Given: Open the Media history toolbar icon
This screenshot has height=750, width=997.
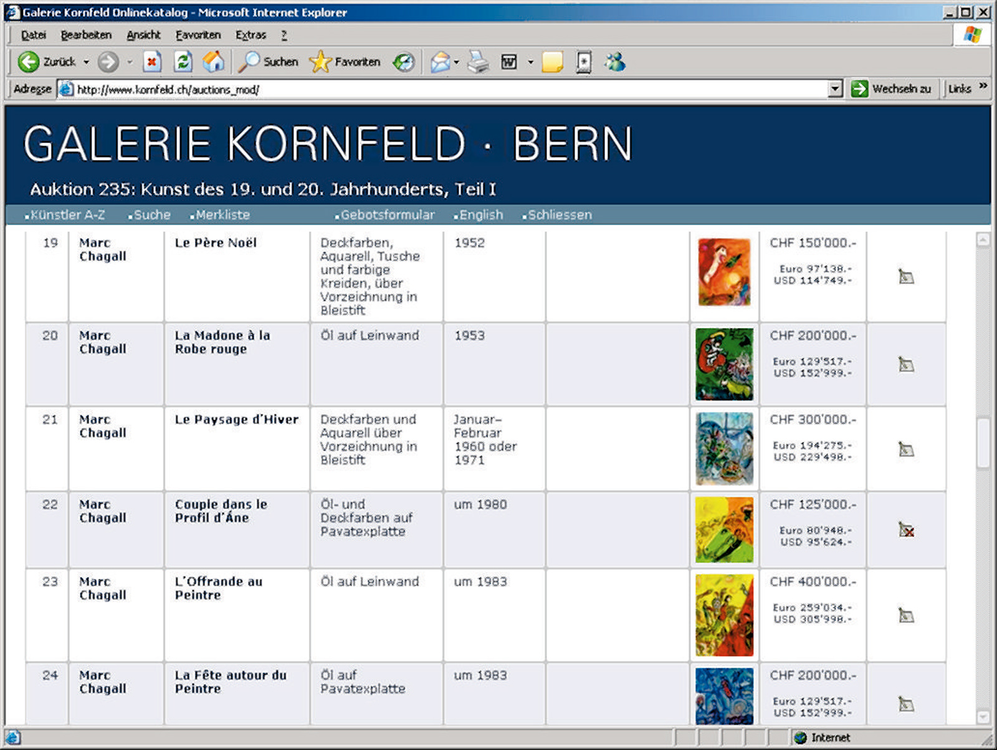Looking at the screenshot, I should [x=404, y=62].
